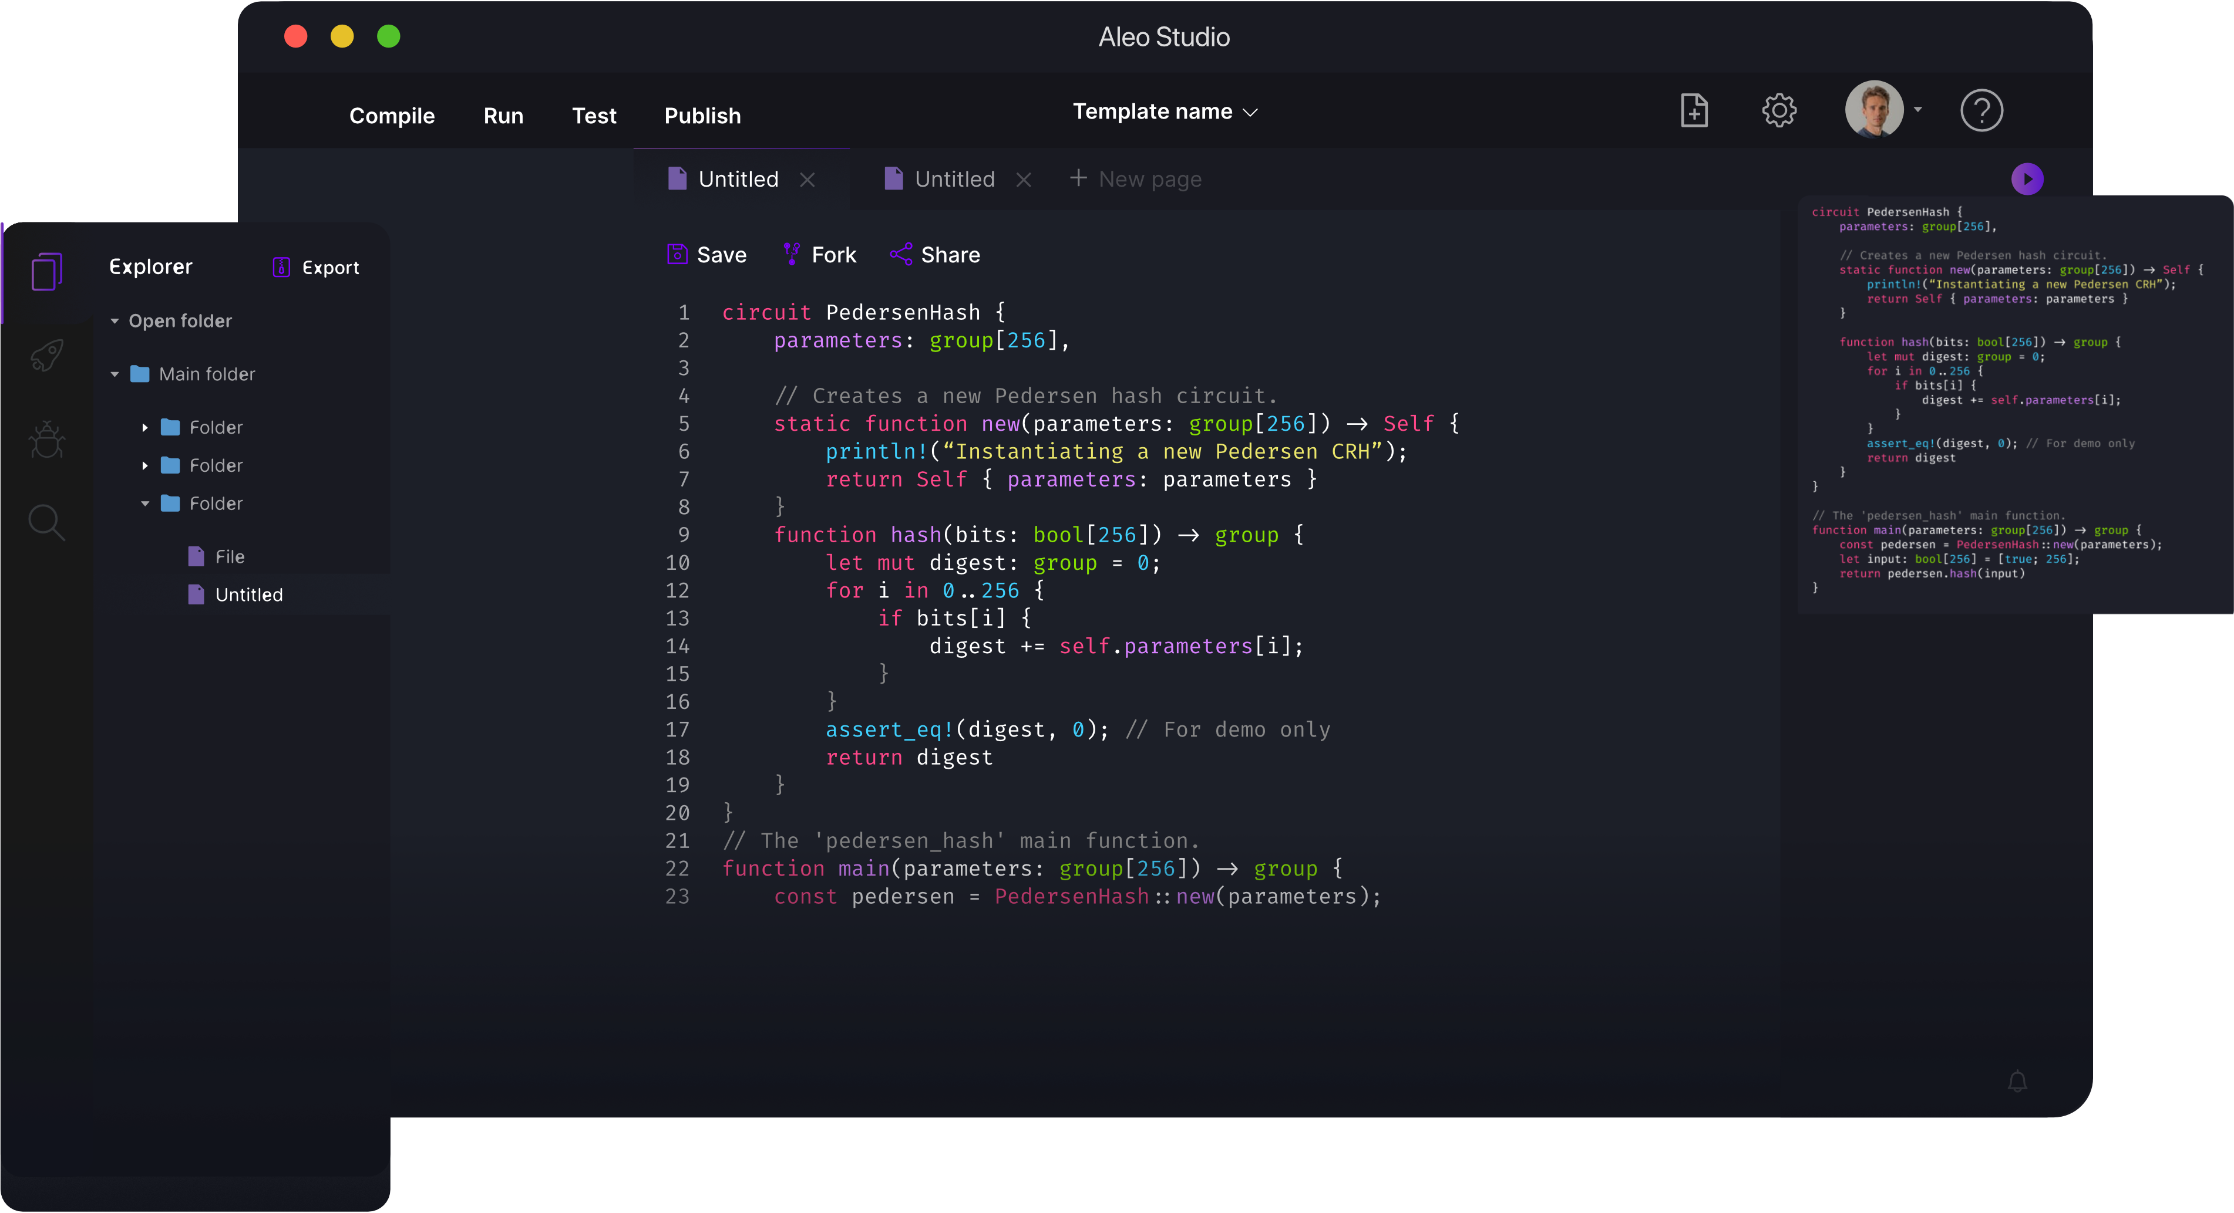Close the first Untitled tab
This screenshot has width=2234, height=1213.
tap(806, 180)
